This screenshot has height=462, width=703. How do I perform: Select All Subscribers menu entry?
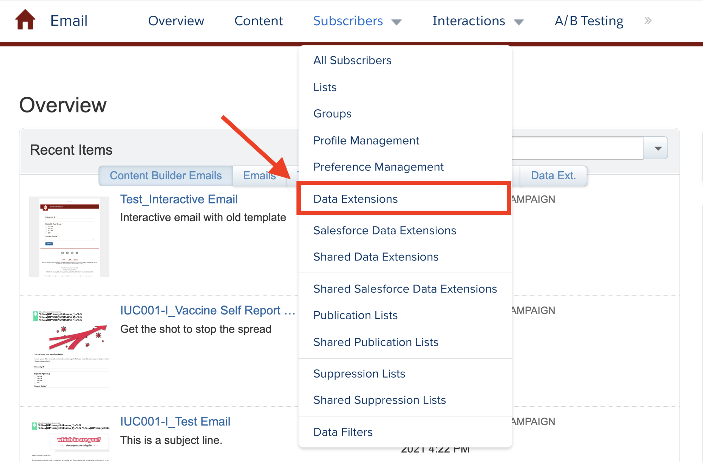point(352,60)
